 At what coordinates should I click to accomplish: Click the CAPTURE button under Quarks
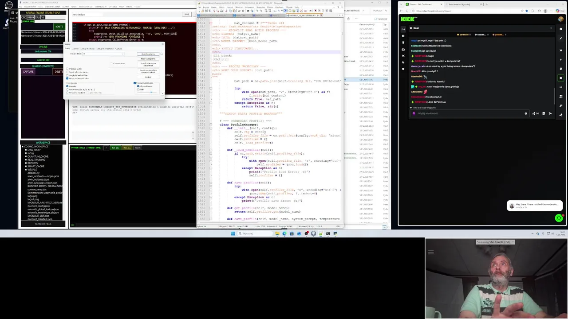tap(28, 72)
